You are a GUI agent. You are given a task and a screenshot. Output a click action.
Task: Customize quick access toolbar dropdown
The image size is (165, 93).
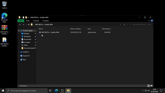[x=28, y=17]
